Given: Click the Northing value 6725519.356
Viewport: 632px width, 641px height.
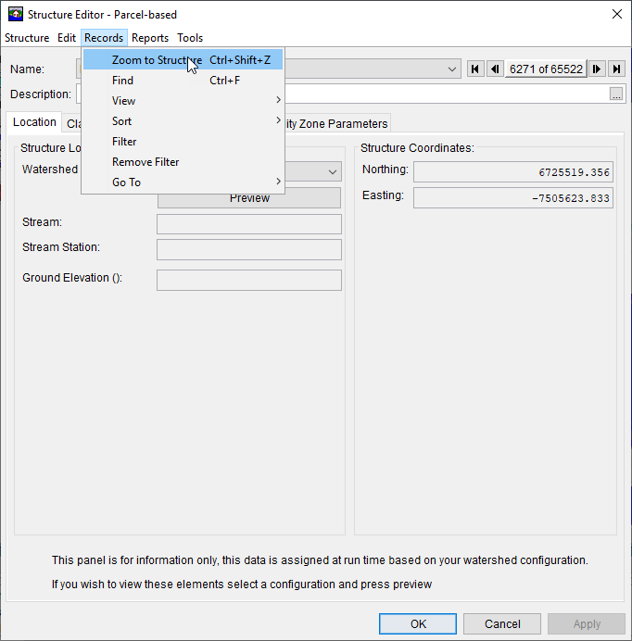Looking at the screenshot, I should click(513, 171).
